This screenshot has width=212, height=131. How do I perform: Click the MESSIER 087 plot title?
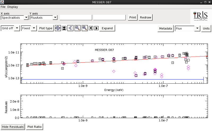[104, 50]
